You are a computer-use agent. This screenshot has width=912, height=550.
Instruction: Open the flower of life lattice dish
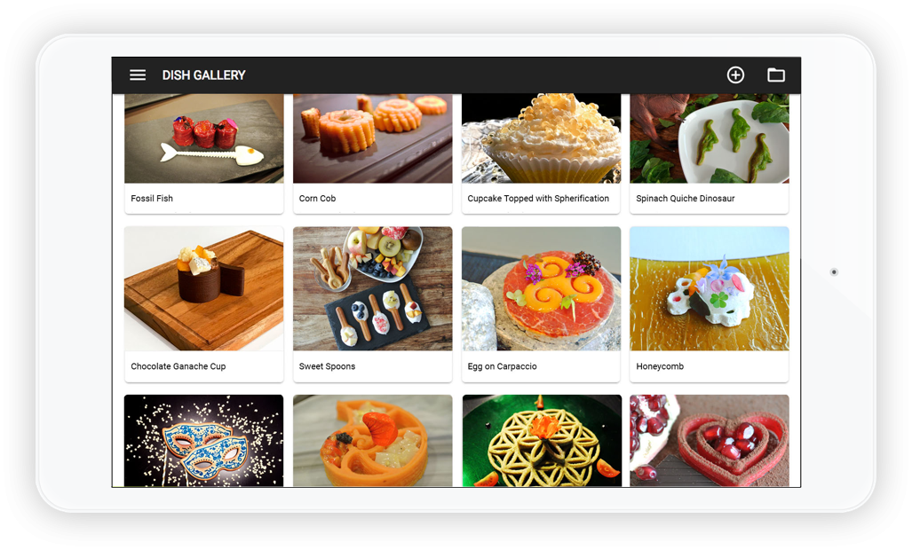point(542,441)
